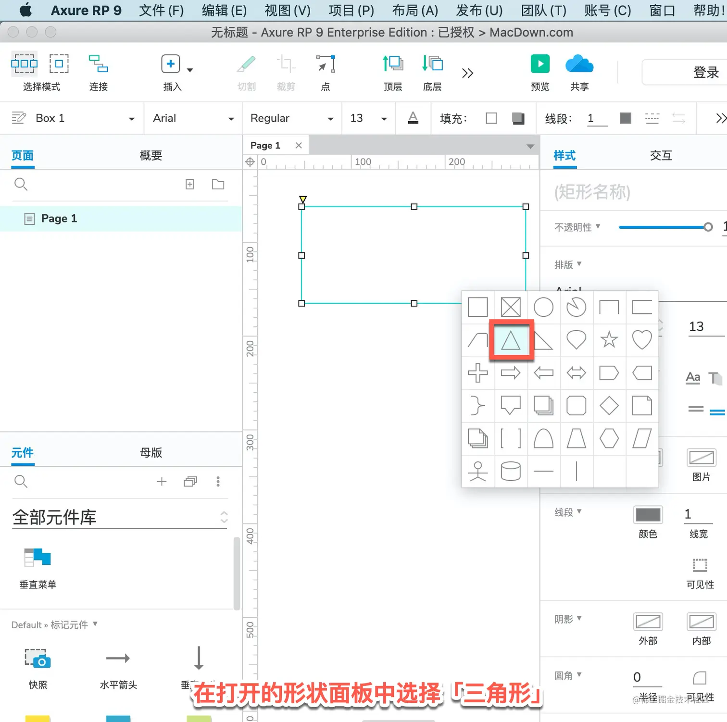Click the Preview play icon
This screenshot has width=727, height=722.
tap(540, 64)
